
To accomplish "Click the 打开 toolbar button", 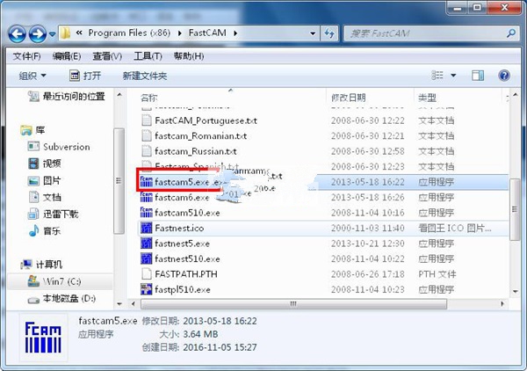I will (85, 76).
